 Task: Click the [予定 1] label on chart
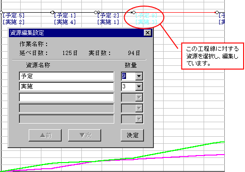coord(65,16)
